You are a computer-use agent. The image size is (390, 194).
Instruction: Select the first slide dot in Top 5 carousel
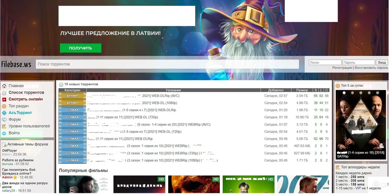pyautogui.click(x=344, y=93)
